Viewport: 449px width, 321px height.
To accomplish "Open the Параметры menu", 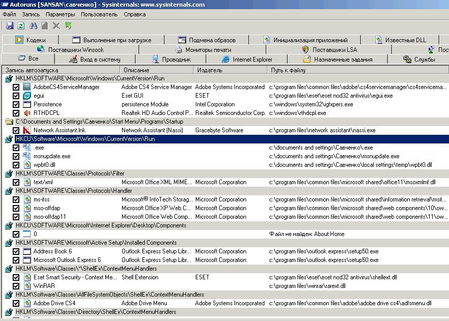I will (60, 14).
